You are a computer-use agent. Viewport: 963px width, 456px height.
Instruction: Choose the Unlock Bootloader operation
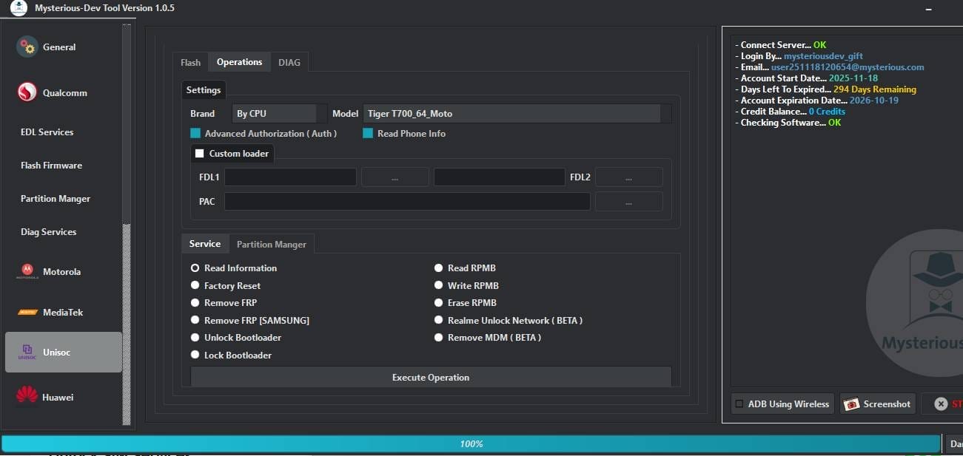pyautogui.click(x=195, y=337)
